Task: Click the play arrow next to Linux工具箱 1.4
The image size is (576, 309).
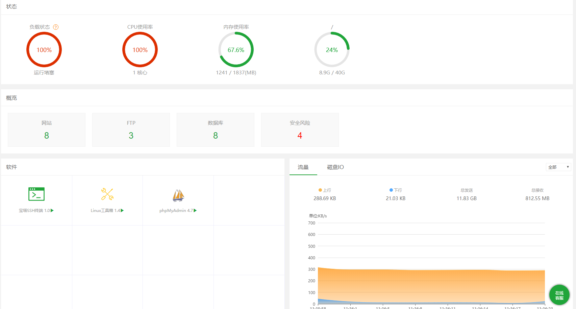Action: pos(122,211)
